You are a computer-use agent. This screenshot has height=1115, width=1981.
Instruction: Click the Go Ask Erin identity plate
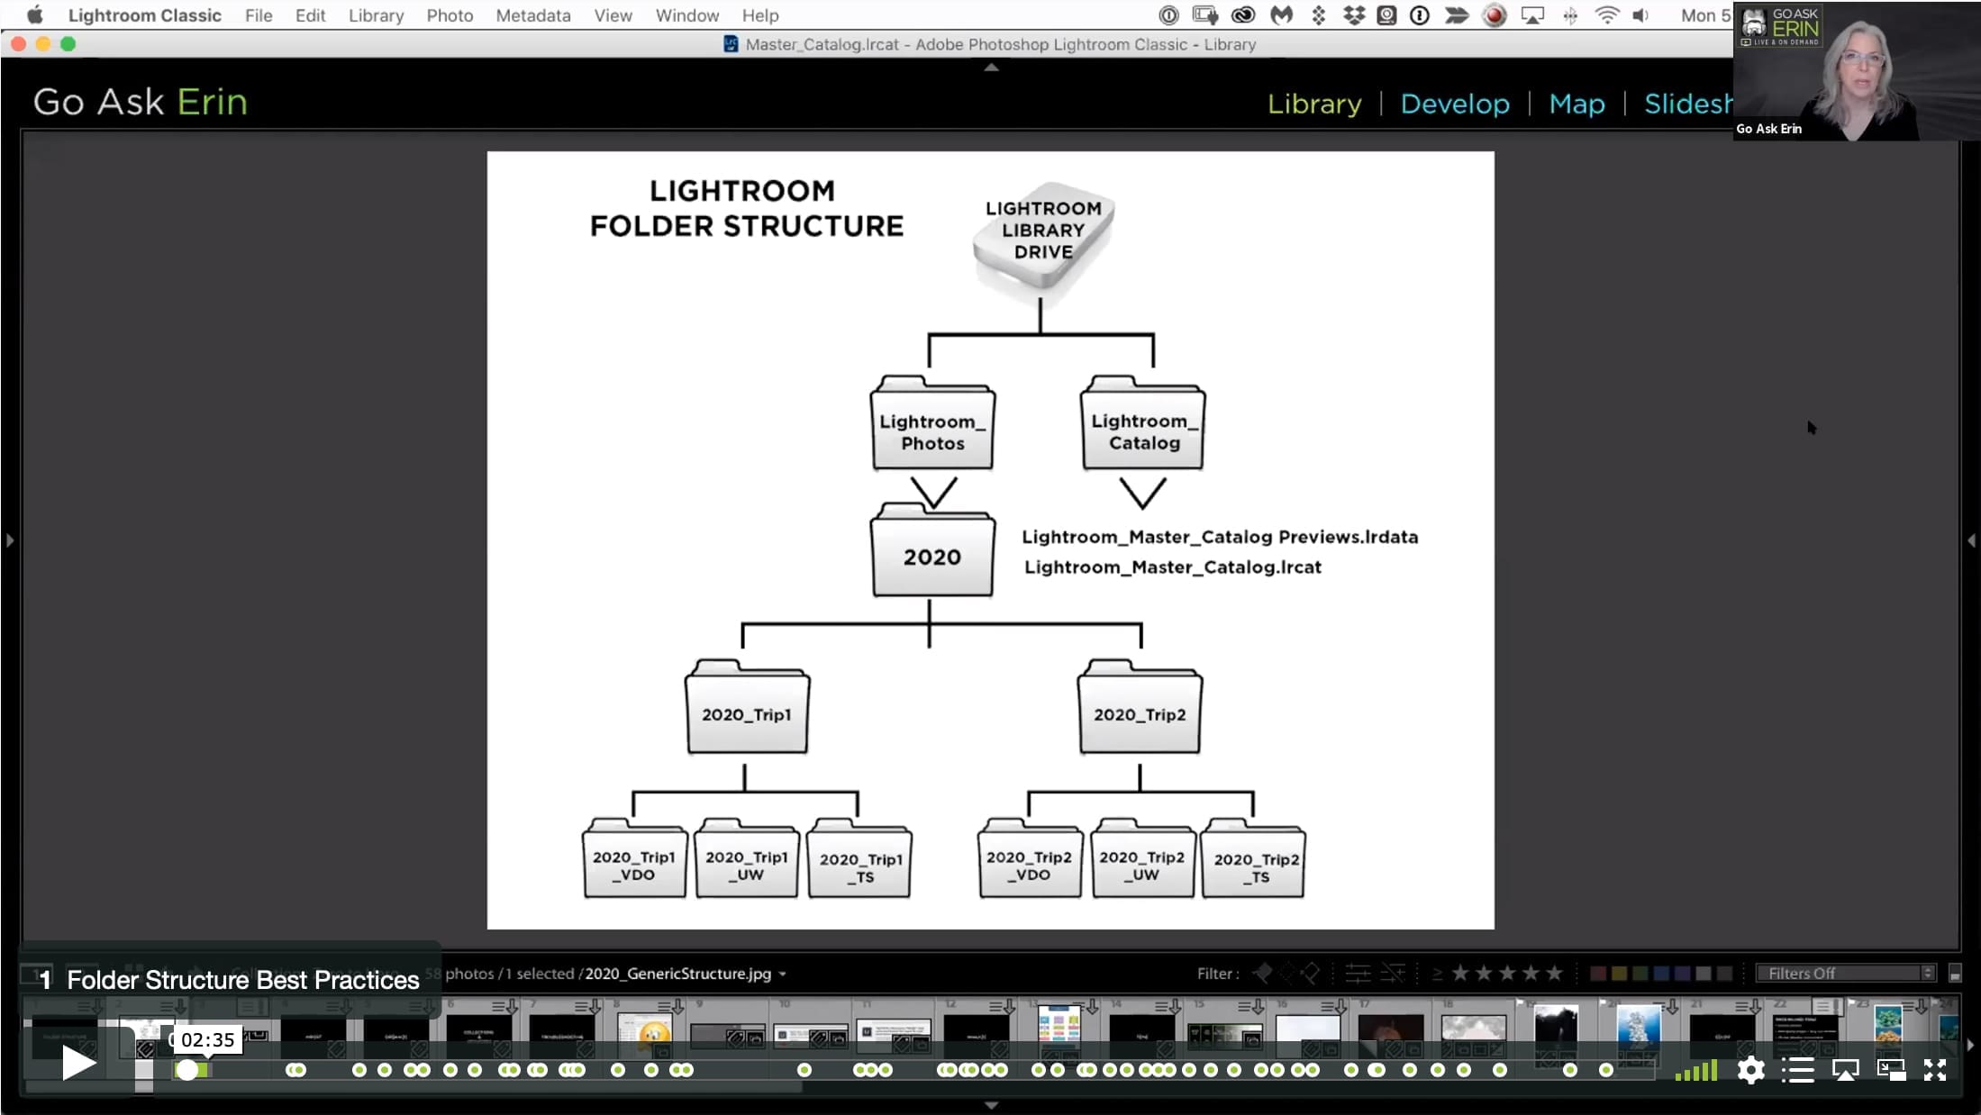pos(141,102)
